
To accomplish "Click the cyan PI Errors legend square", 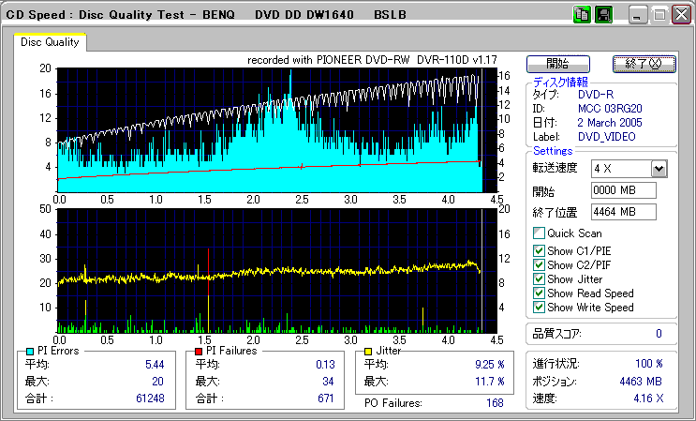I will pos(29,351).
